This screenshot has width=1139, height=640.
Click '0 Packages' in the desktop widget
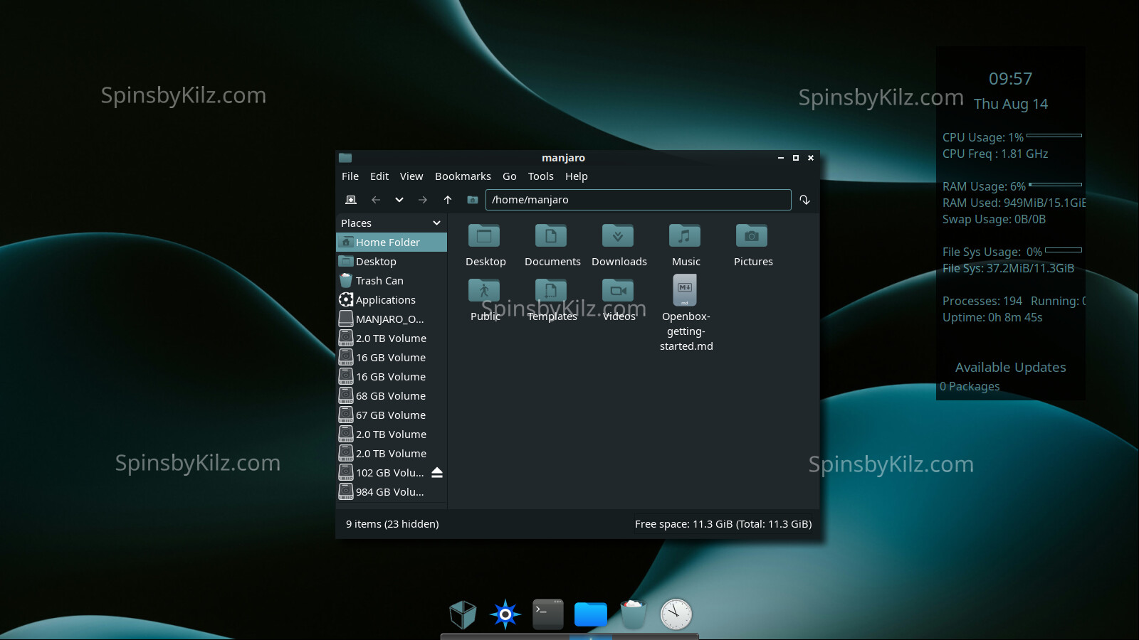click(x=970, y=387)
